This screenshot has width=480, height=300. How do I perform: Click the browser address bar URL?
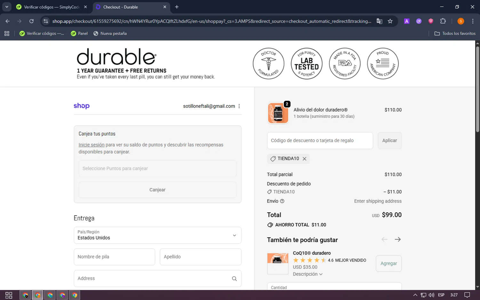pos(212,21)
